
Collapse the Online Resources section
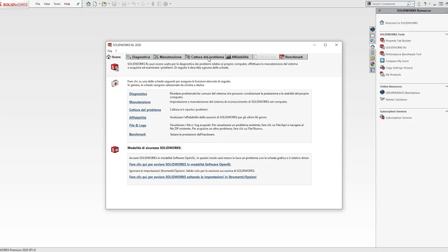pos(446,86)
